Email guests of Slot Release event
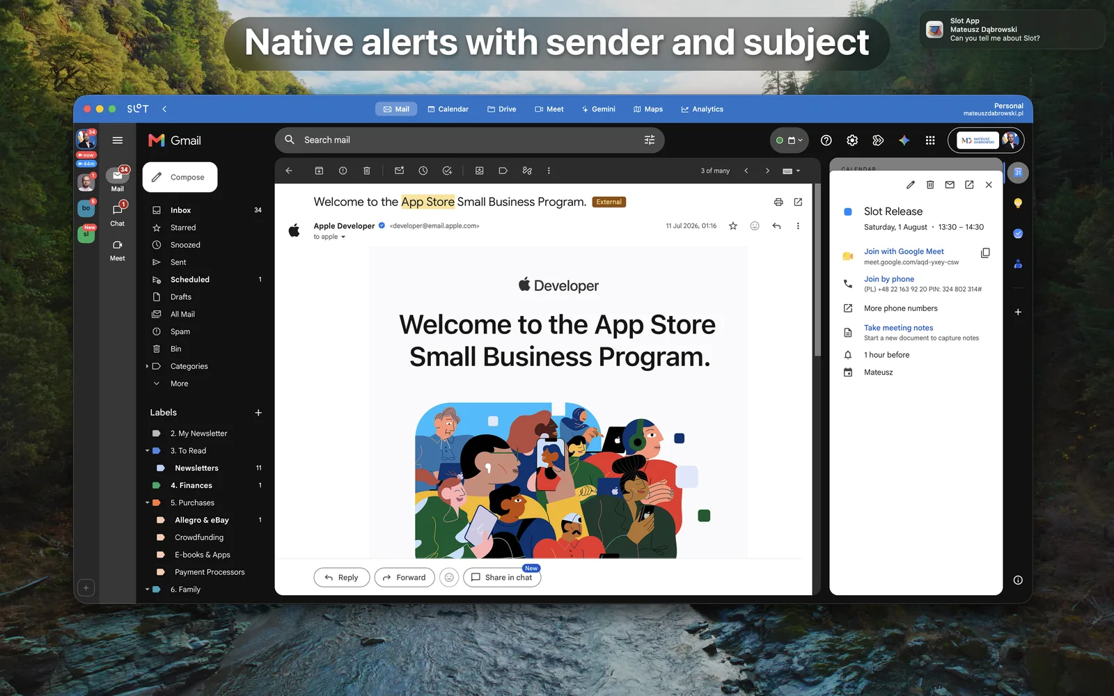The height and width of the screenshot is (696, 1114). coord(950,184)
